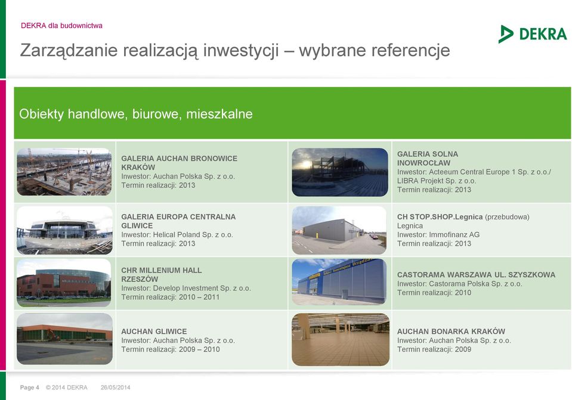The height and width of the screenshot is (400, 572).
Task: Click 'LIBRA Projekt Sp. z o.o.' line
Action: tap(437, 181)
